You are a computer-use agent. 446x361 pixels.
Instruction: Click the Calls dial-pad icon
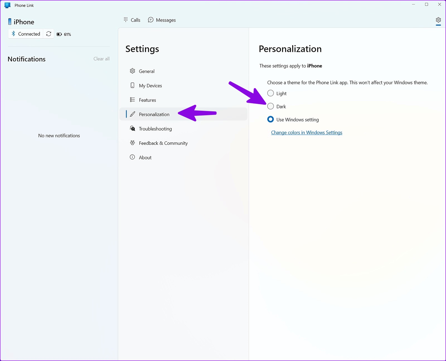click(x=126, y=20)
